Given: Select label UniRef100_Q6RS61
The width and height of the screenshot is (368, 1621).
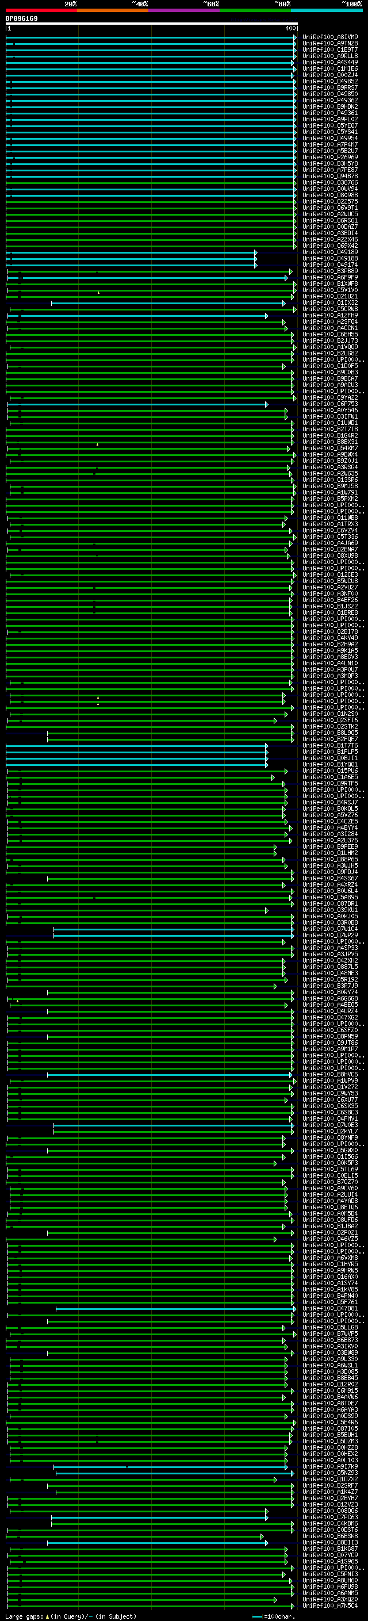Looking at the screenshot, I should [330, 221].
